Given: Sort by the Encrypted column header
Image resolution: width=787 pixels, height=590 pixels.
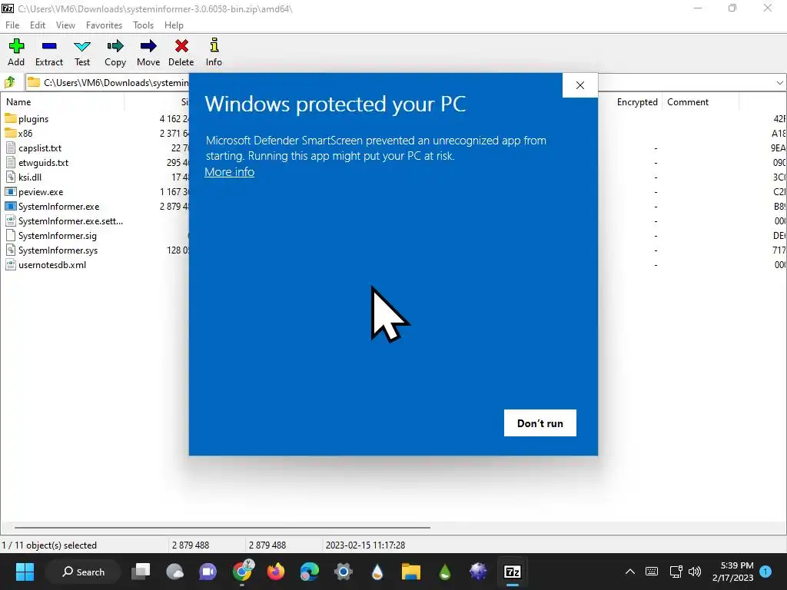Looking at the screenshot, I should (637, 102).
